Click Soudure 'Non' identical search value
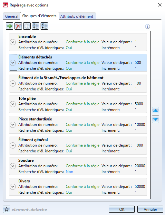Screen dimensions: 165x215 (x=69, y=172)
